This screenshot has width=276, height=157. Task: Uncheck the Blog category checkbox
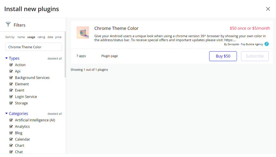click(11, 133)
